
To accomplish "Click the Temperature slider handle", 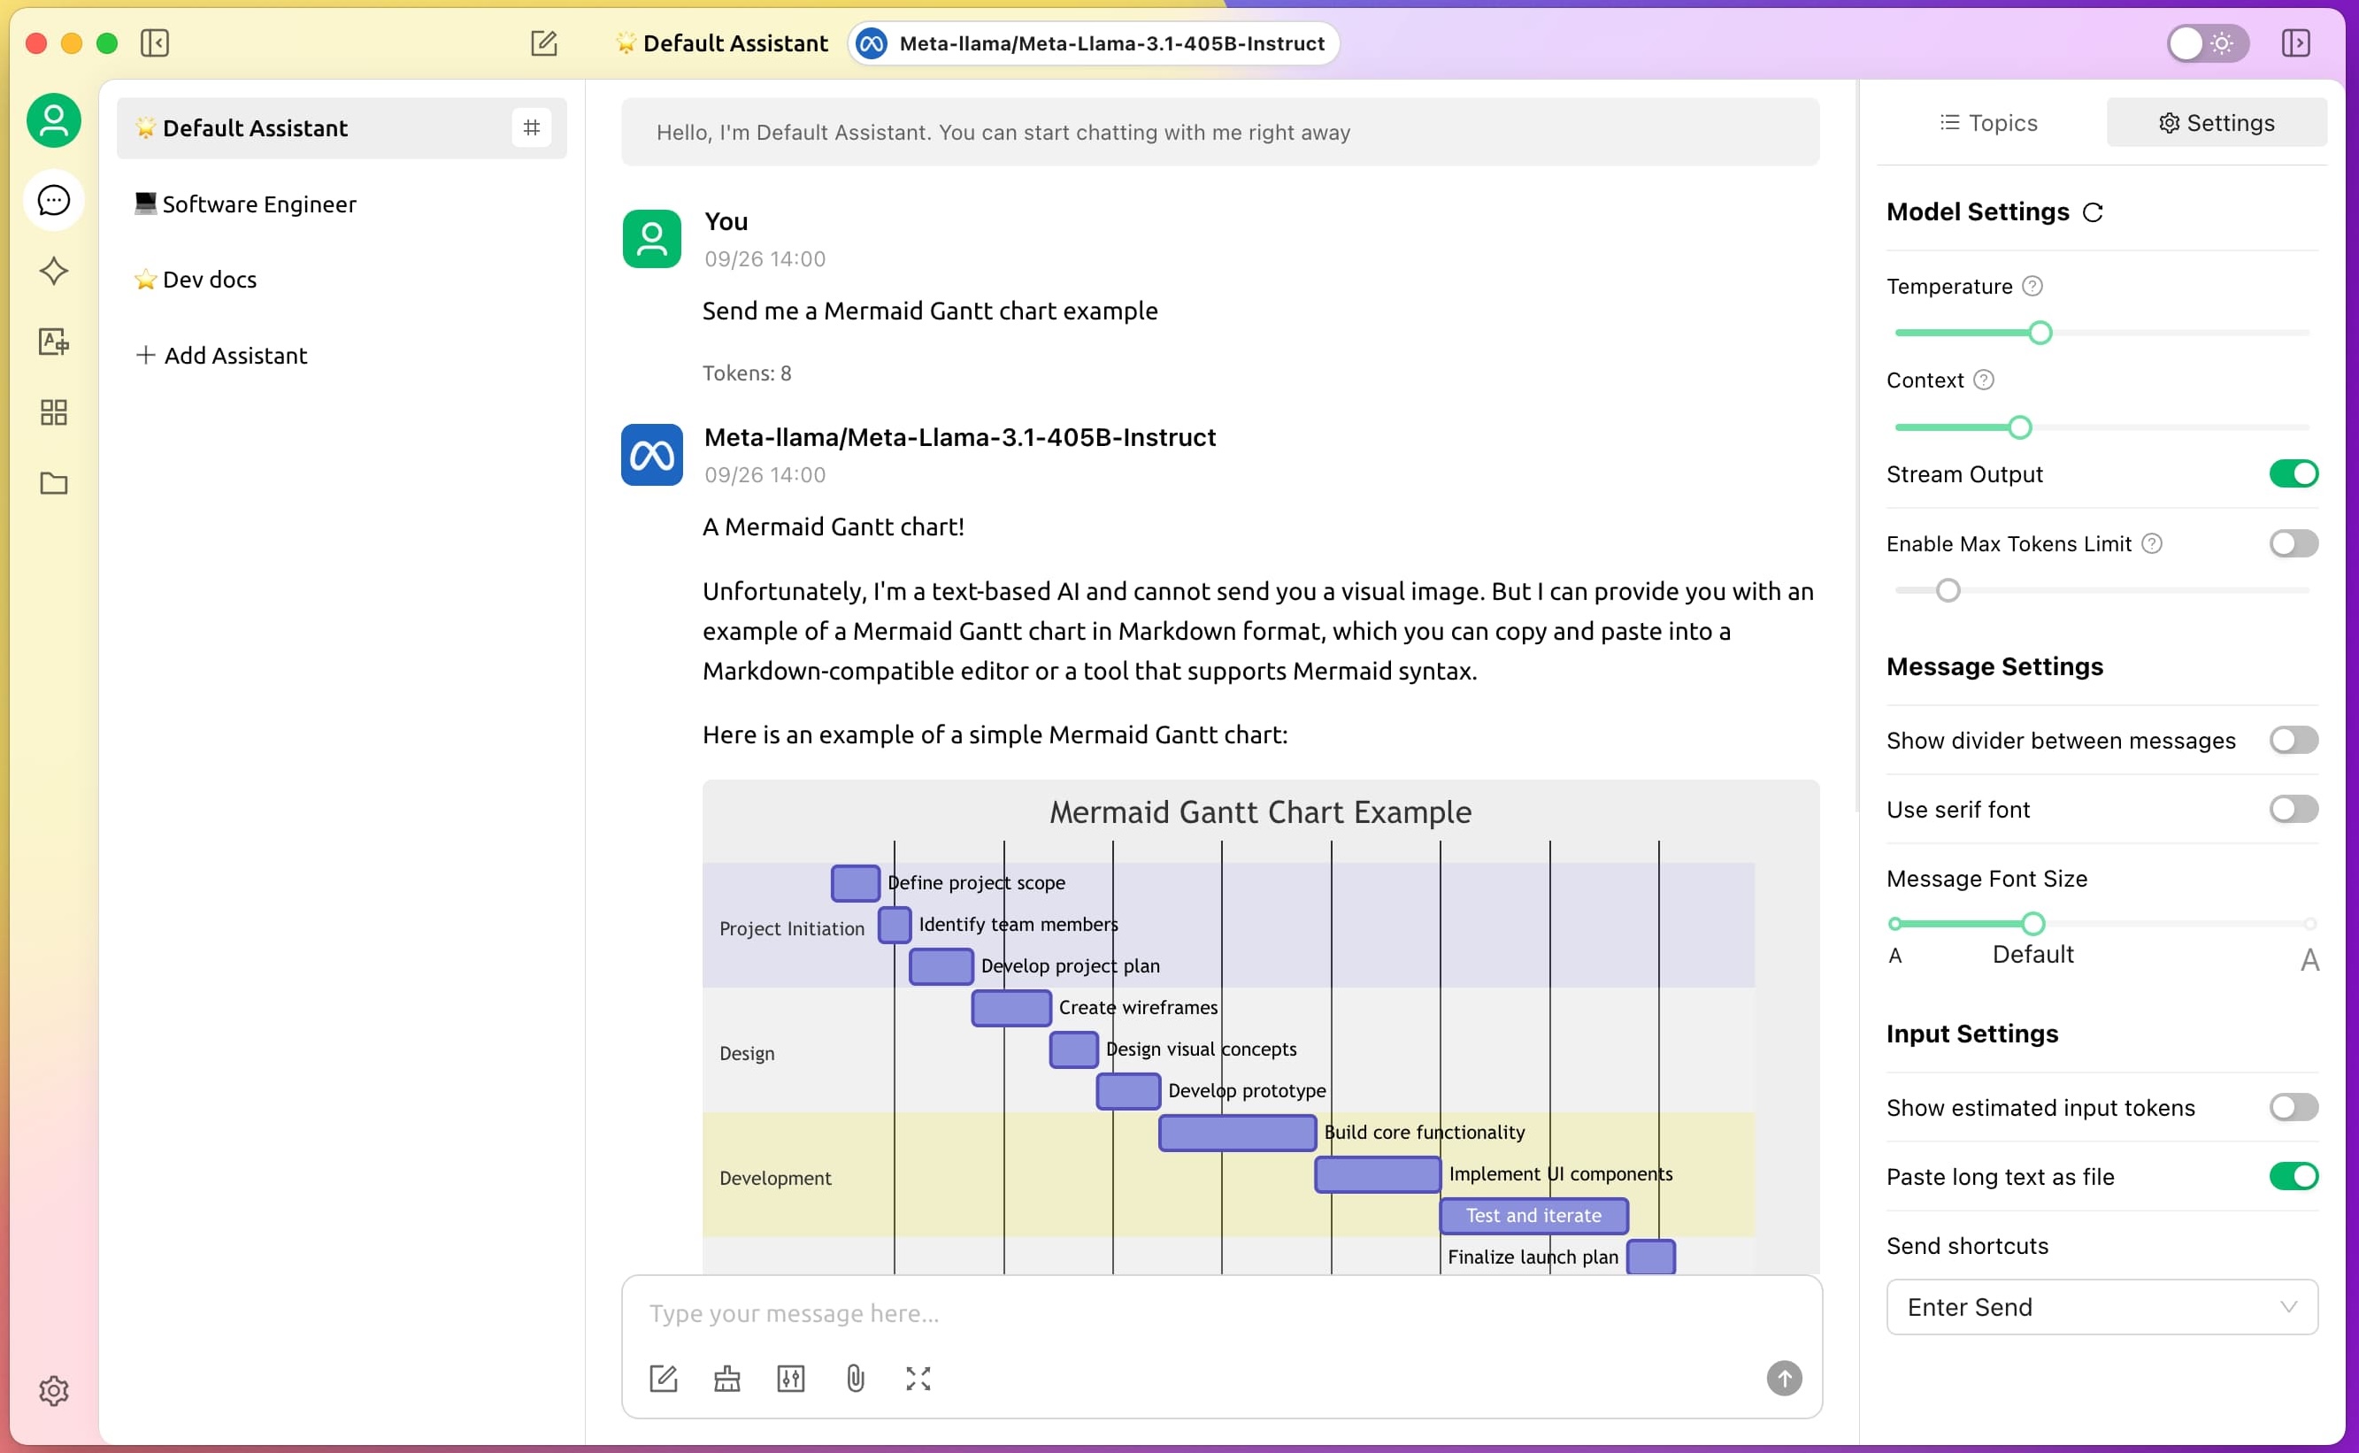I will coord(2040,333).
